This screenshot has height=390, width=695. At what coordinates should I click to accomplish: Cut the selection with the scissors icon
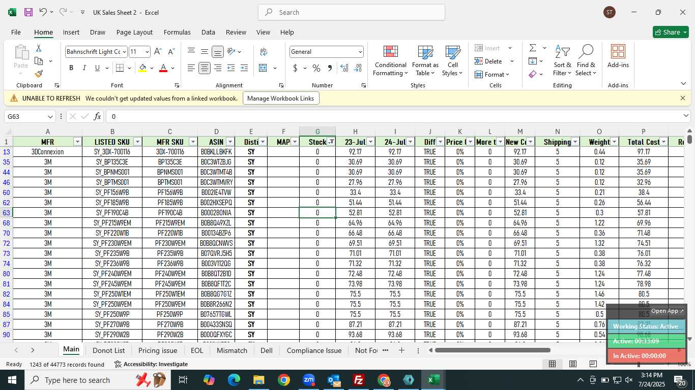tap(39, 48)
